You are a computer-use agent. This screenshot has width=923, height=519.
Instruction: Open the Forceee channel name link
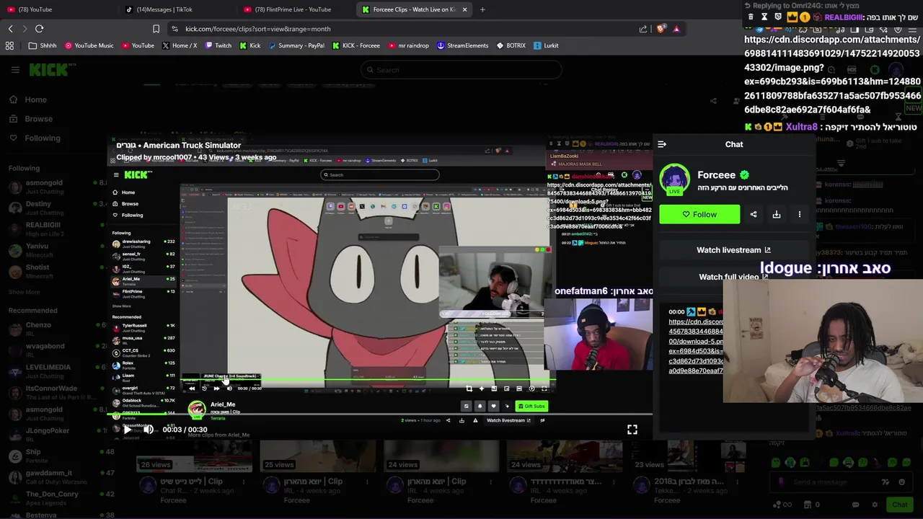[x=716, y=174]
